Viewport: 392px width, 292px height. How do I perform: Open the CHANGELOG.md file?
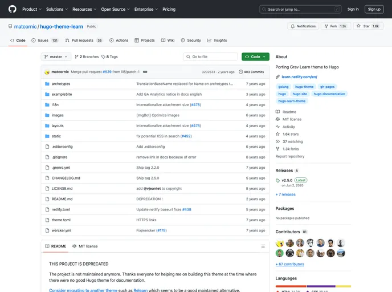coord(66,178)
